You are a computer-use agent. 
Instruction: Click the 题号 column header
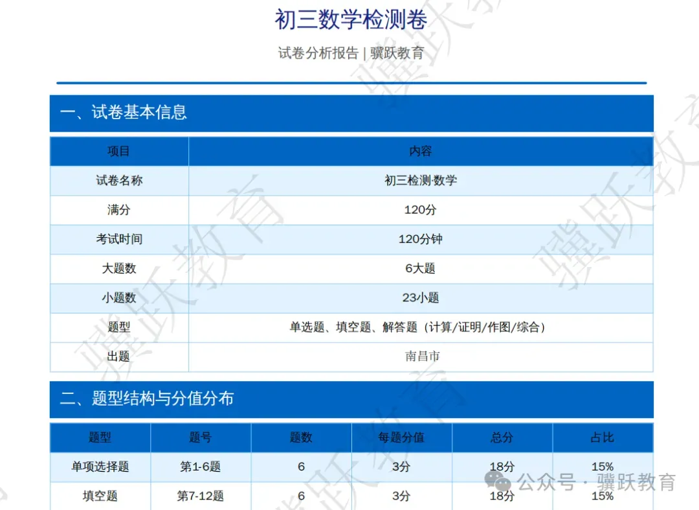200,437
